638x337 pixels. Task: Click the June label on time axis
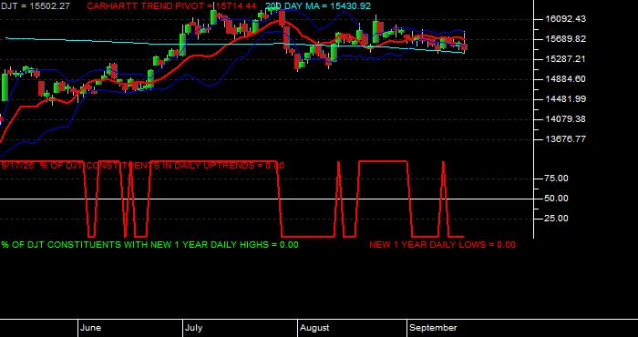(x=90, y=328)
